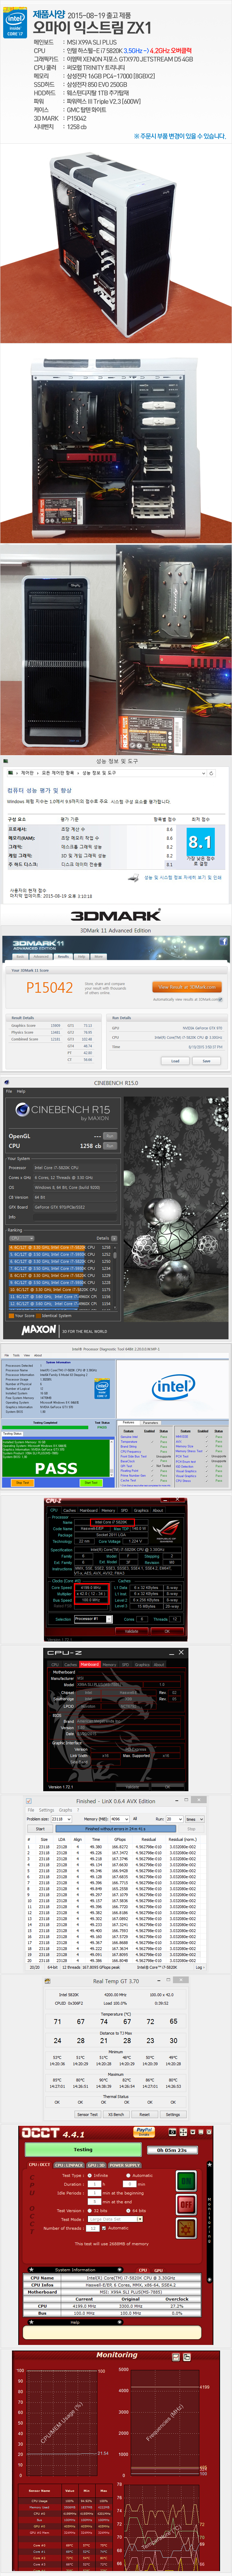
Task: Open the Settings menu in LinX
Action: [47, 1810]
